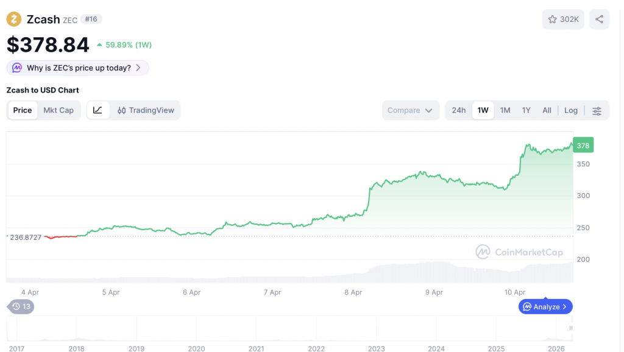Click the 378 current price label
This screenshot has height=352, width=624.
583,145
